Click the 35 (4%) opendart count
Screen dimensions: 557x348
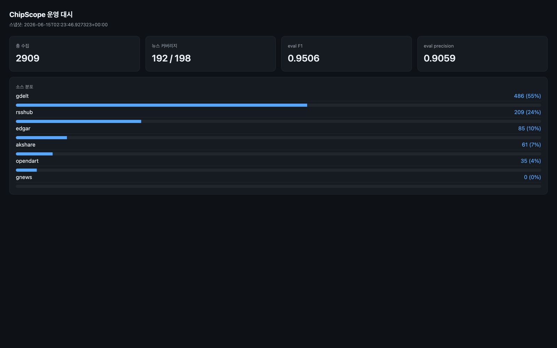(531, 161)
